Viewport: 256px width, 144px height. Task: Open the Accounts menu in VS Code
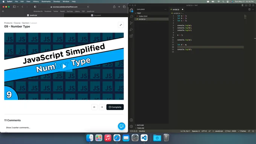click(131, 120)
